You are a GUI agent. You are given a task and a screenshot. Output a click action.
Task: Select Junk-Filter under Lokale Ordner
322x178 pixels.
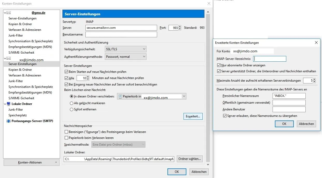16,110
